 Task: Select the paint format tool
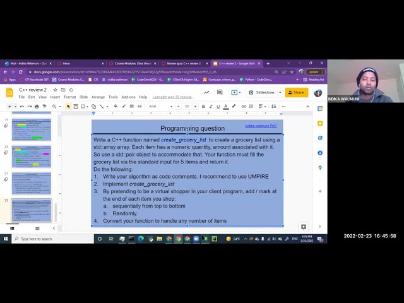[x=44, y=107]
